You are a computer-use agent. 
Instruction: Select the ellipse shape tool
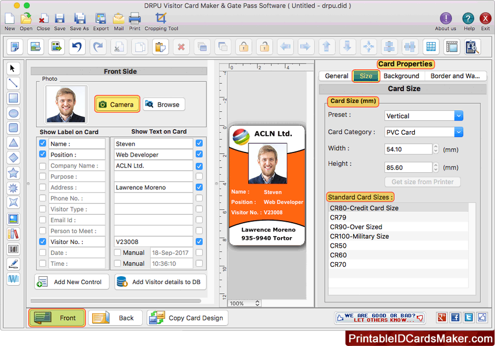tap(13, 113)
